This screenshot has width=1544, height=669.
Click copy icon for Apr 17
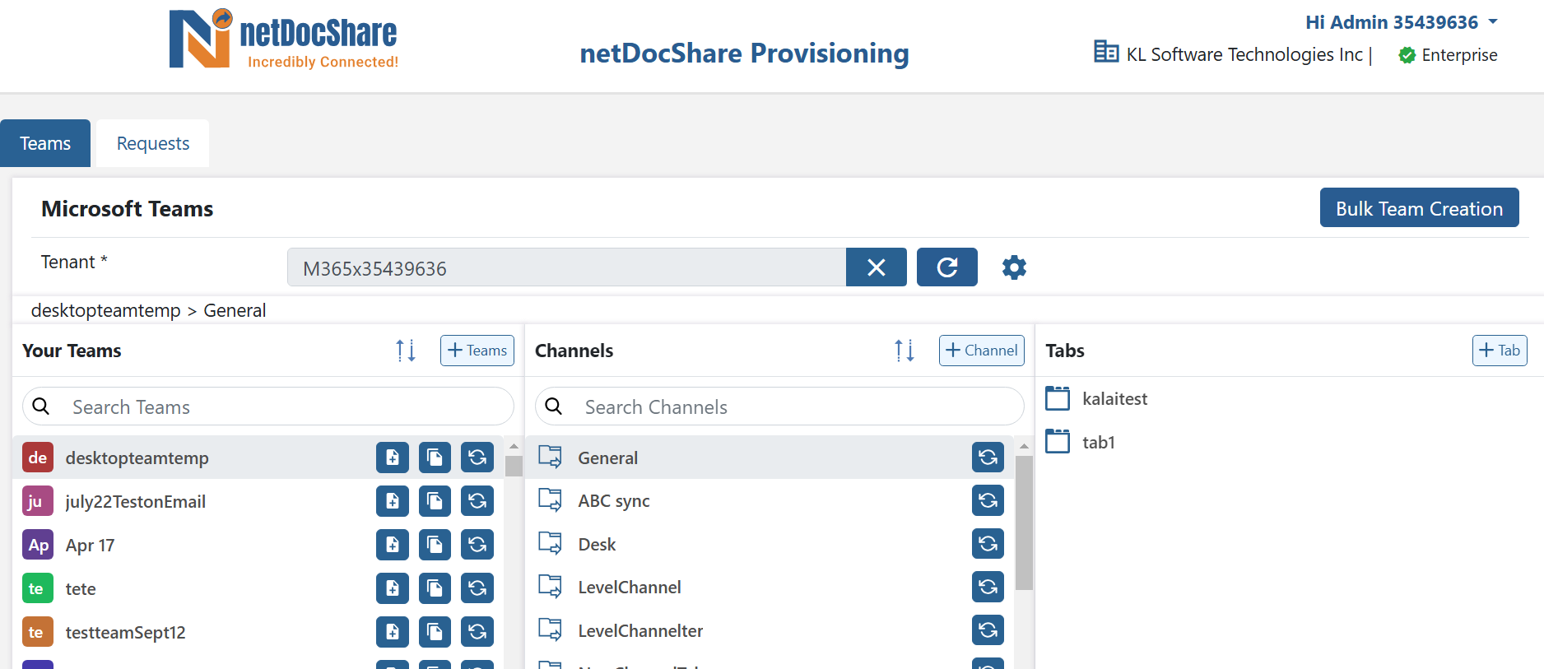435,545
